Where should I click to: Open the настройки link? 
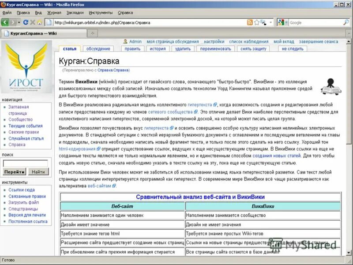[214, 42]
